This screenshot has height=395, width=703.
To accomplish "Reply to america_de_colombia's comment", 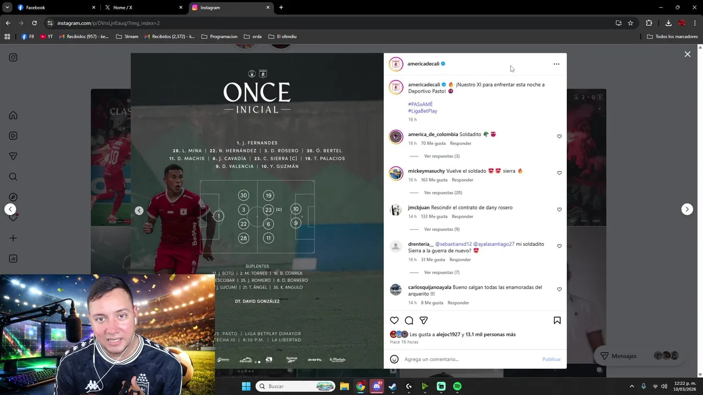I will click(x=460, y=143).
